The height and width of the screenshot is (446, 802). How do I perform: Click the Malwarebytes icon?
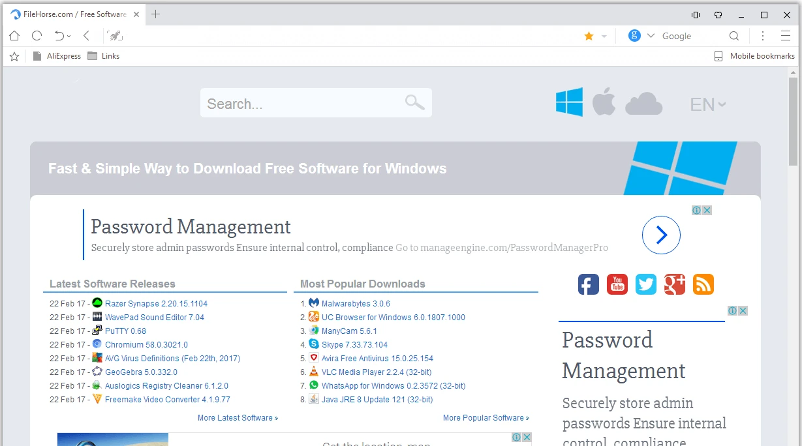click(314, 303)
